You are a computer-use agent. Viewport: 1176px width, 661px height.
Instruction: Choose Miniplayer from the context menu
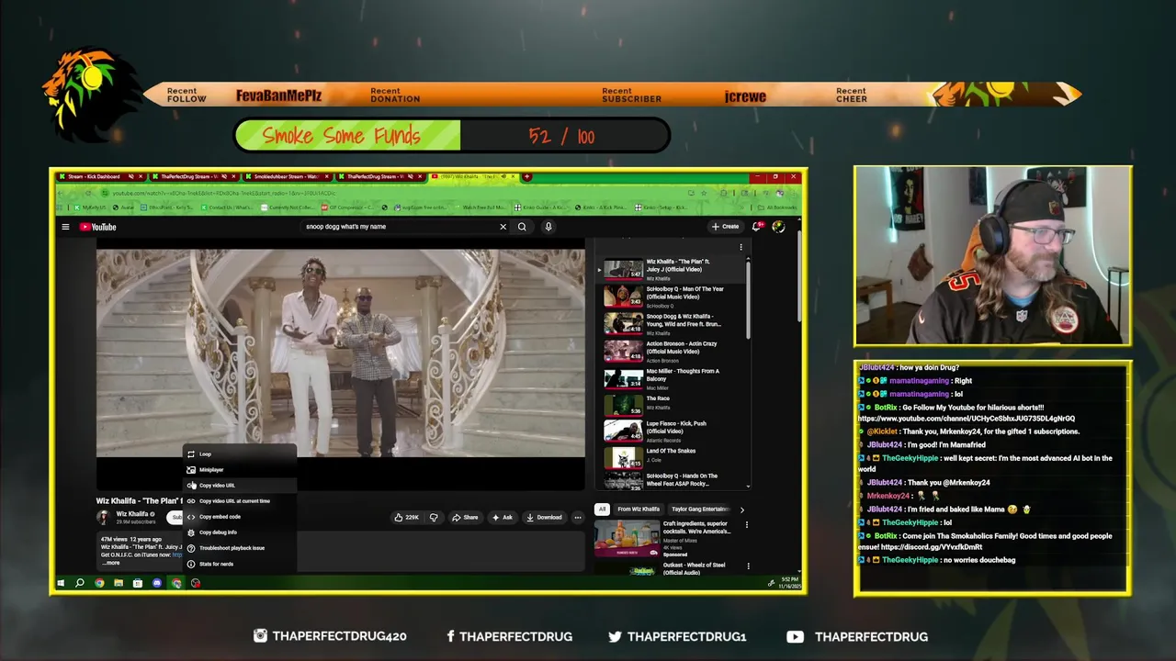(239, 469)
